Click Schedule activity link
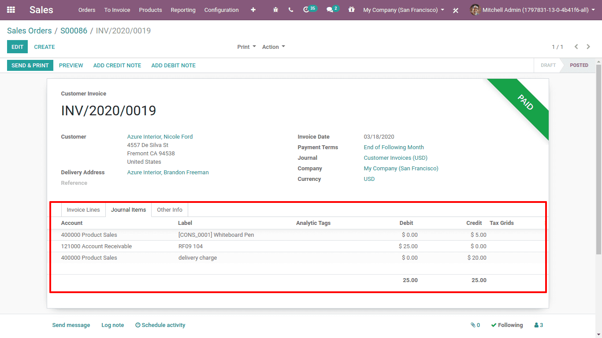Viewport: 602px width, 338px height. point(160,325)
